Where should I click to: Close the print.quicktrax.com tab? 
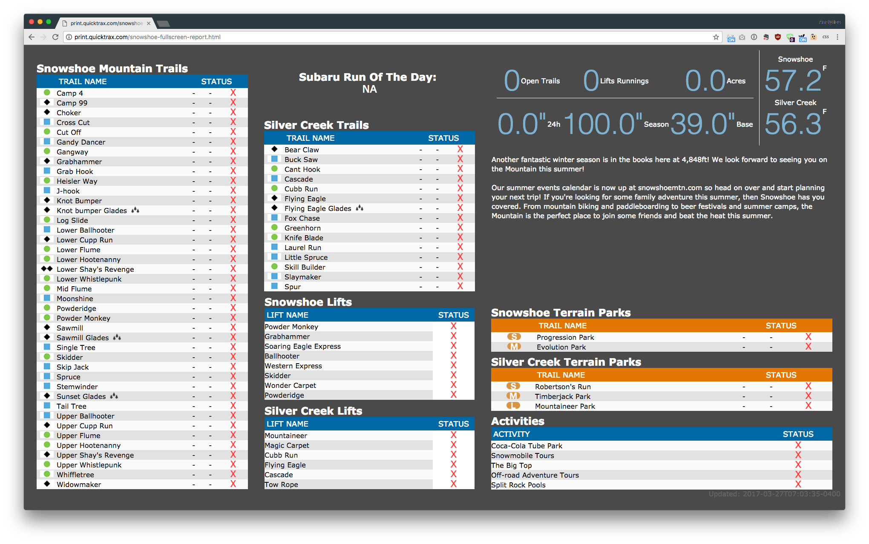[149, 23]
